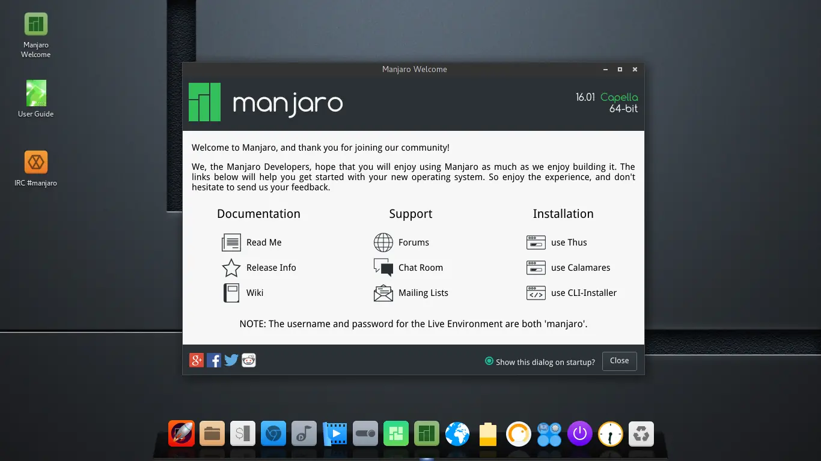Open the toggle-switch settings icon in the dock

pyautogui.click(x=365, y=433)
